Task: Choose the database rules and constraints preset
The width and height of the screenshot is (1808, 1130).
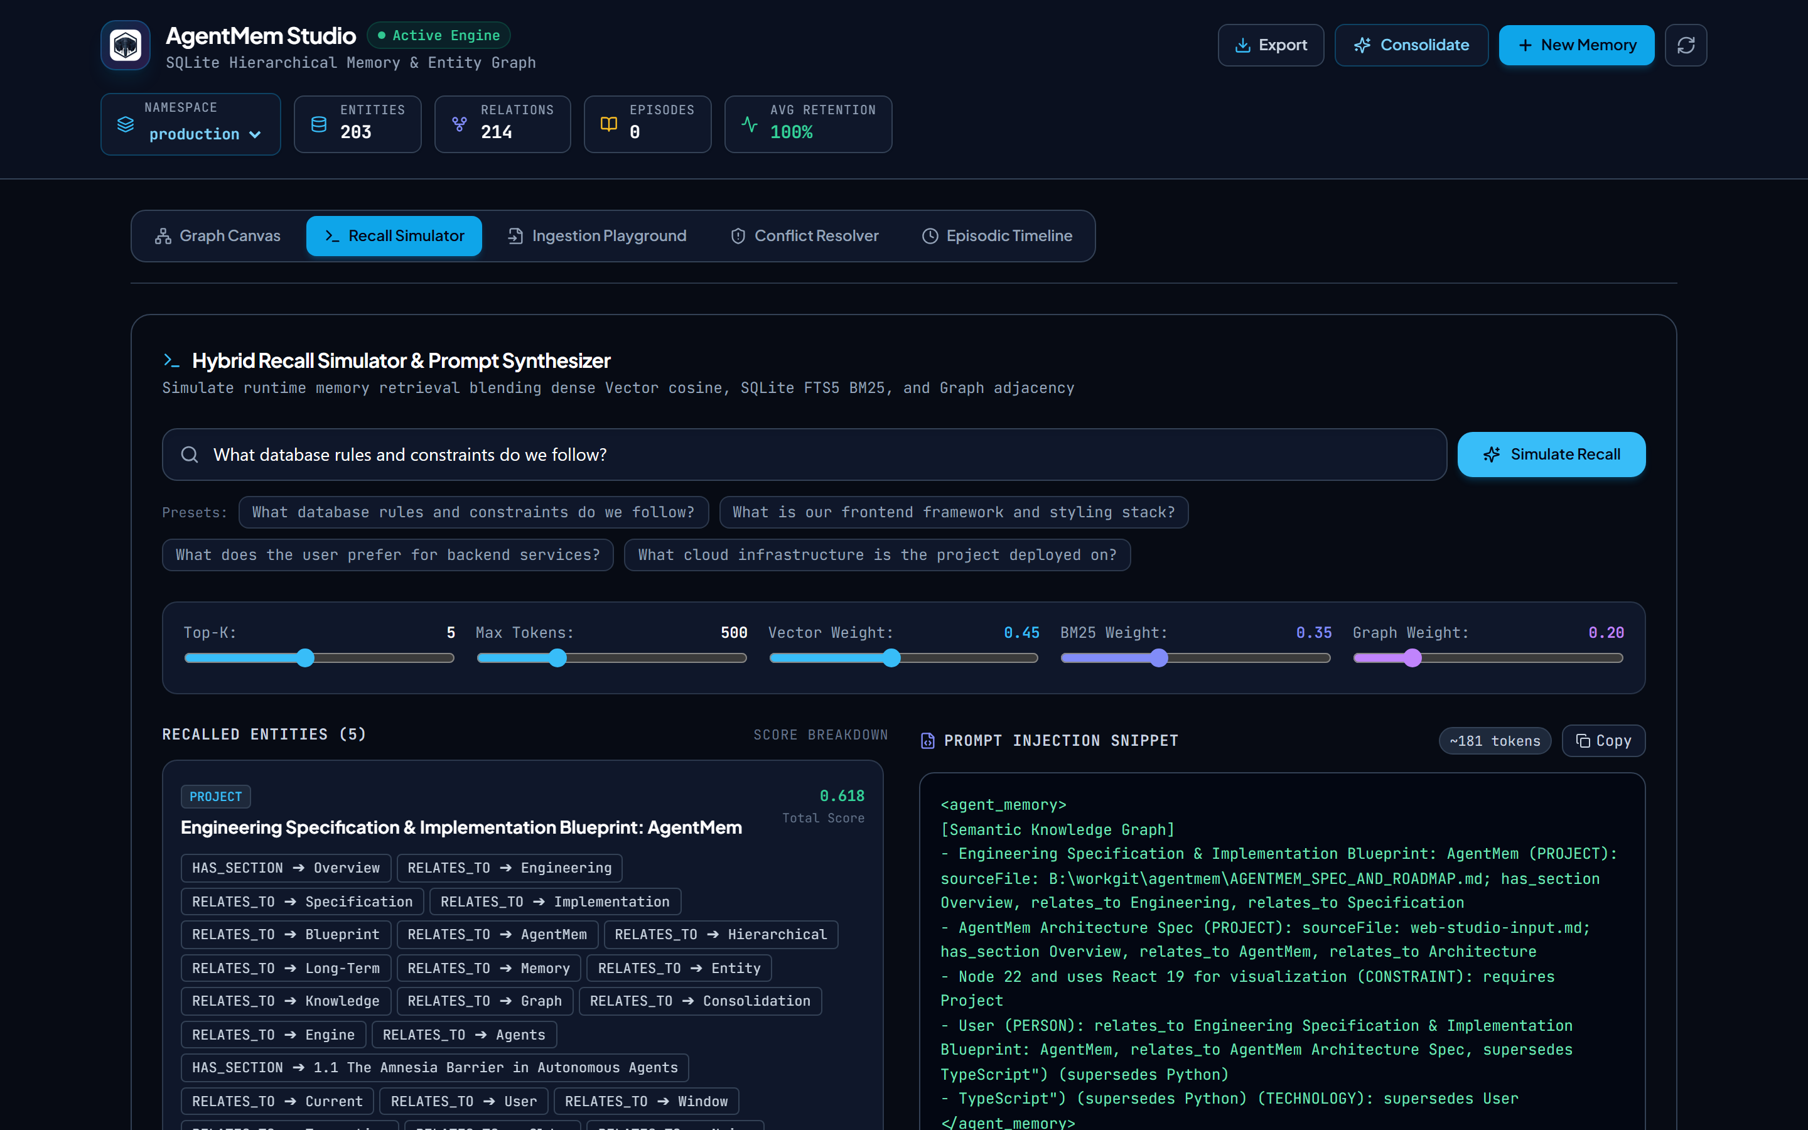Action: click(x=473, y=512)
